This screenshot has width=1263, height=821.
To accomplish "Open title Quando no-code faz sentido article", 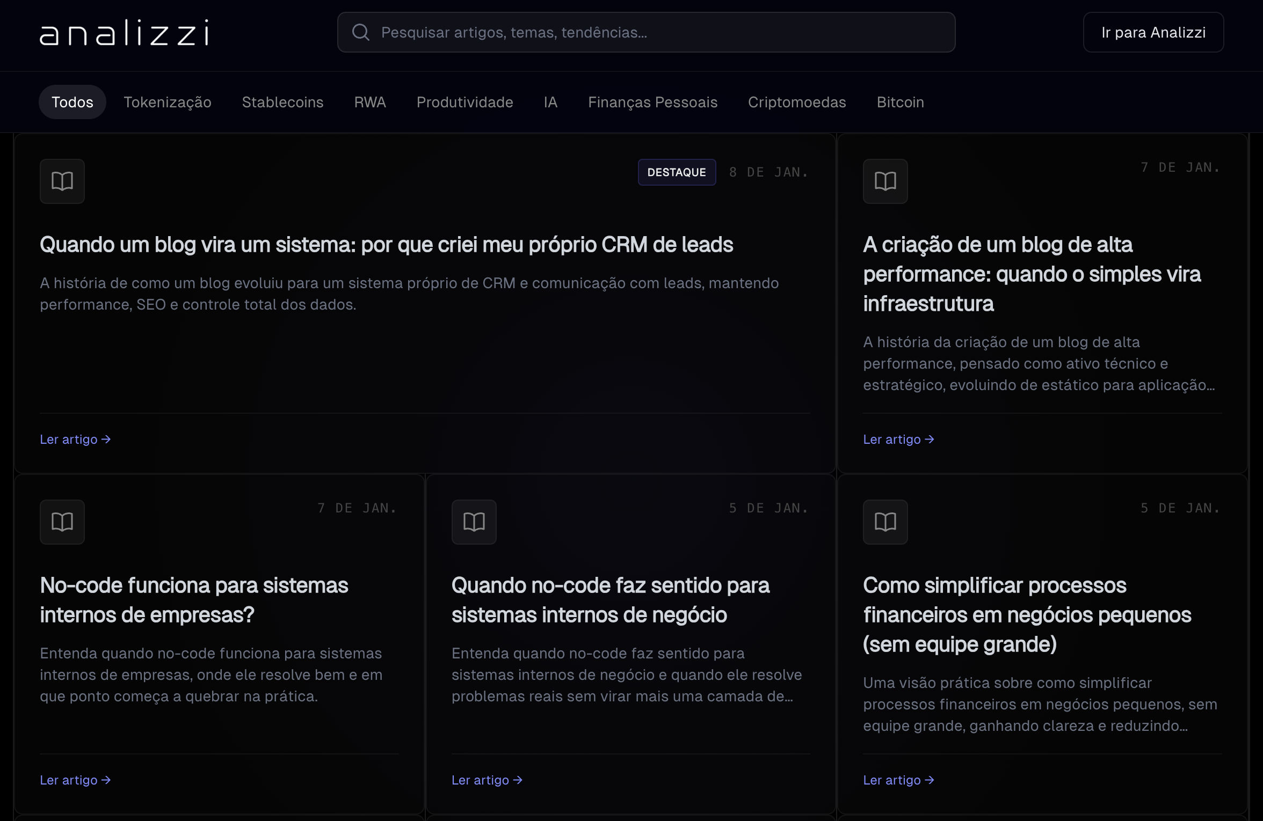I will pyautogui.click(x=610, y=600).
